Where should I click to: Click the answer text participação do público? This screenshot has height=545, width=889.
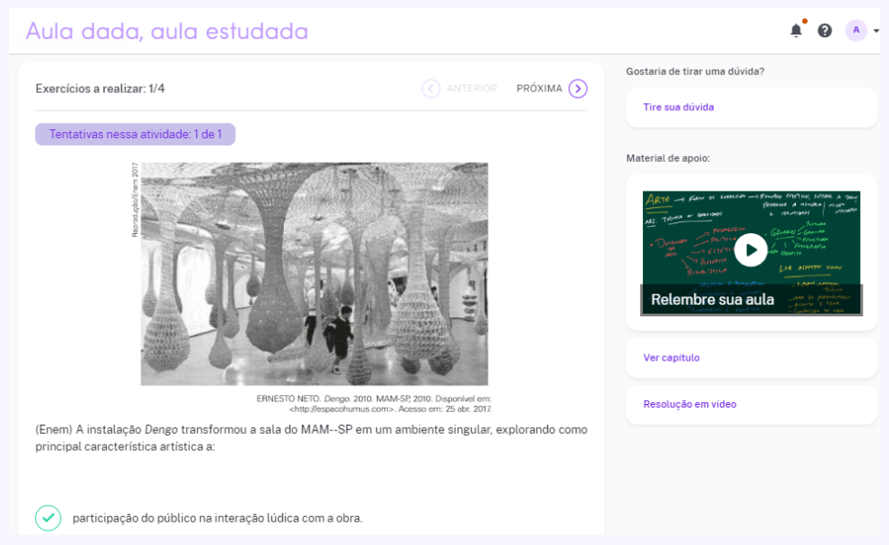pyautogui.click(x=217, y=518)
